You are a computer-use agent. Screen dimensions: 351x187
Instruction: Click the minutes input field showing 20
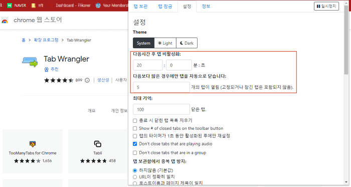148,65
